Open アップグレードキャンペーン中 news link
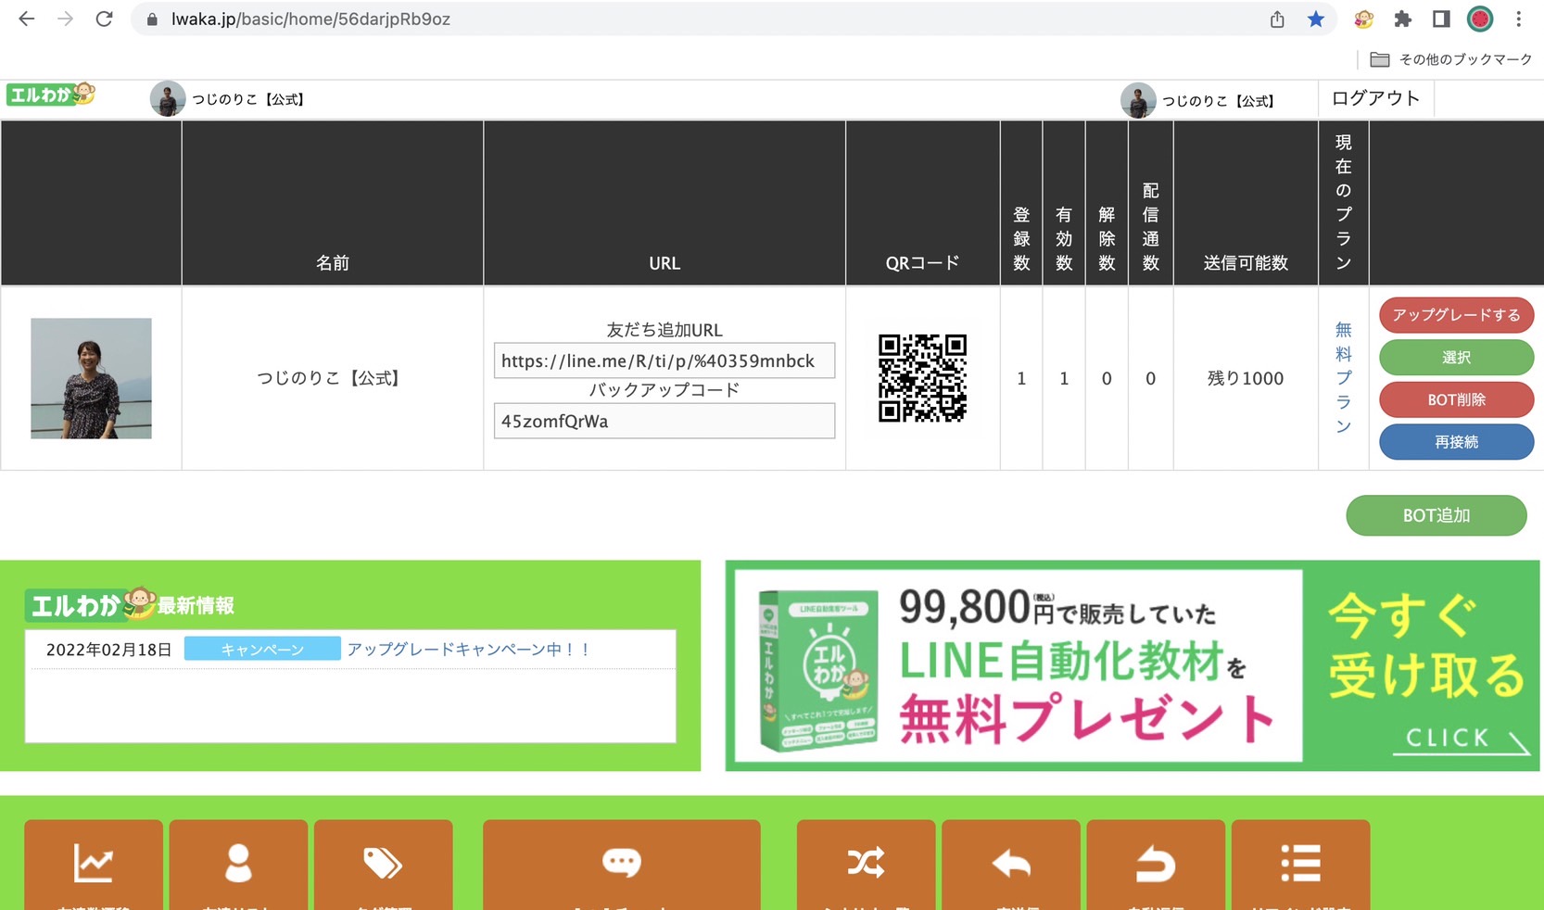 pos(468,650)
